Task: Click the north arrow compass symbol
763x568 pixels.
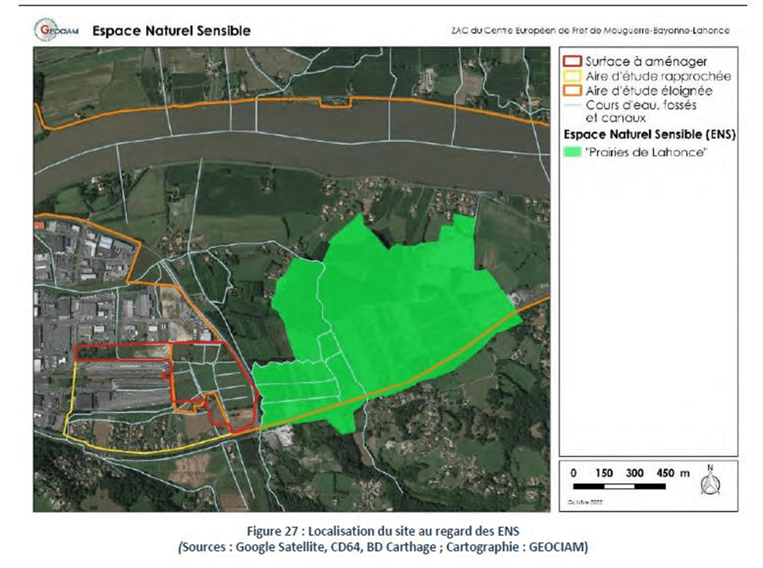Action: pos(711,481)
